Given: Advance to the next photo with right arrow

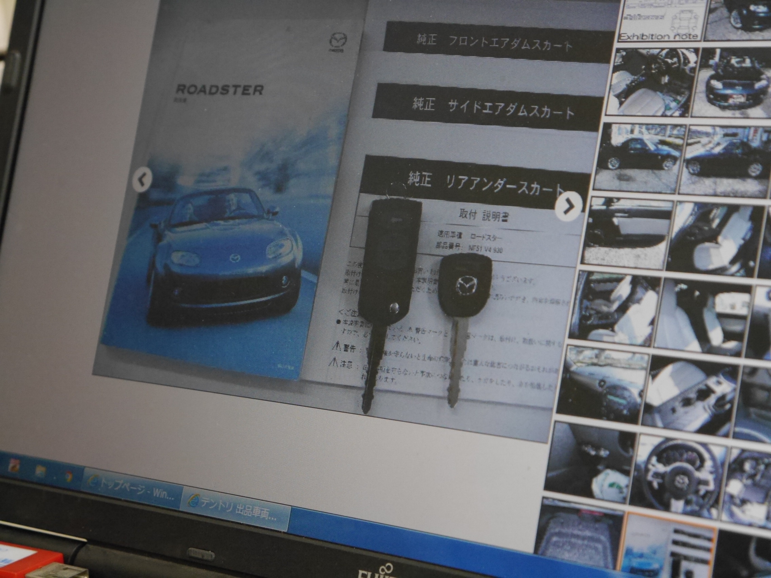Looking at the screenshot, I should click(x=568, y=207).
